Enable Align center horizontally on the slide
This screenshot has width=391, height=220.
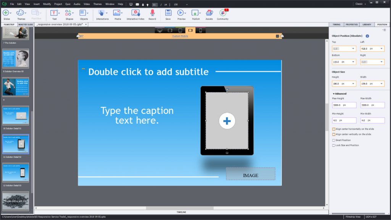(x=334, y=129)
